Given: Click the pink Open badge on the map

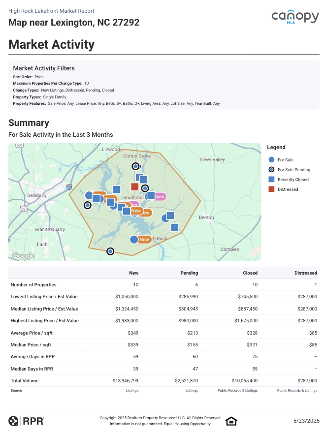Looking at the screenshot, I should [159, 196].
